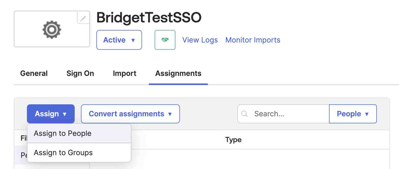
Task: Select Assign to Groups menu entry
Action: tap(63, 153)
